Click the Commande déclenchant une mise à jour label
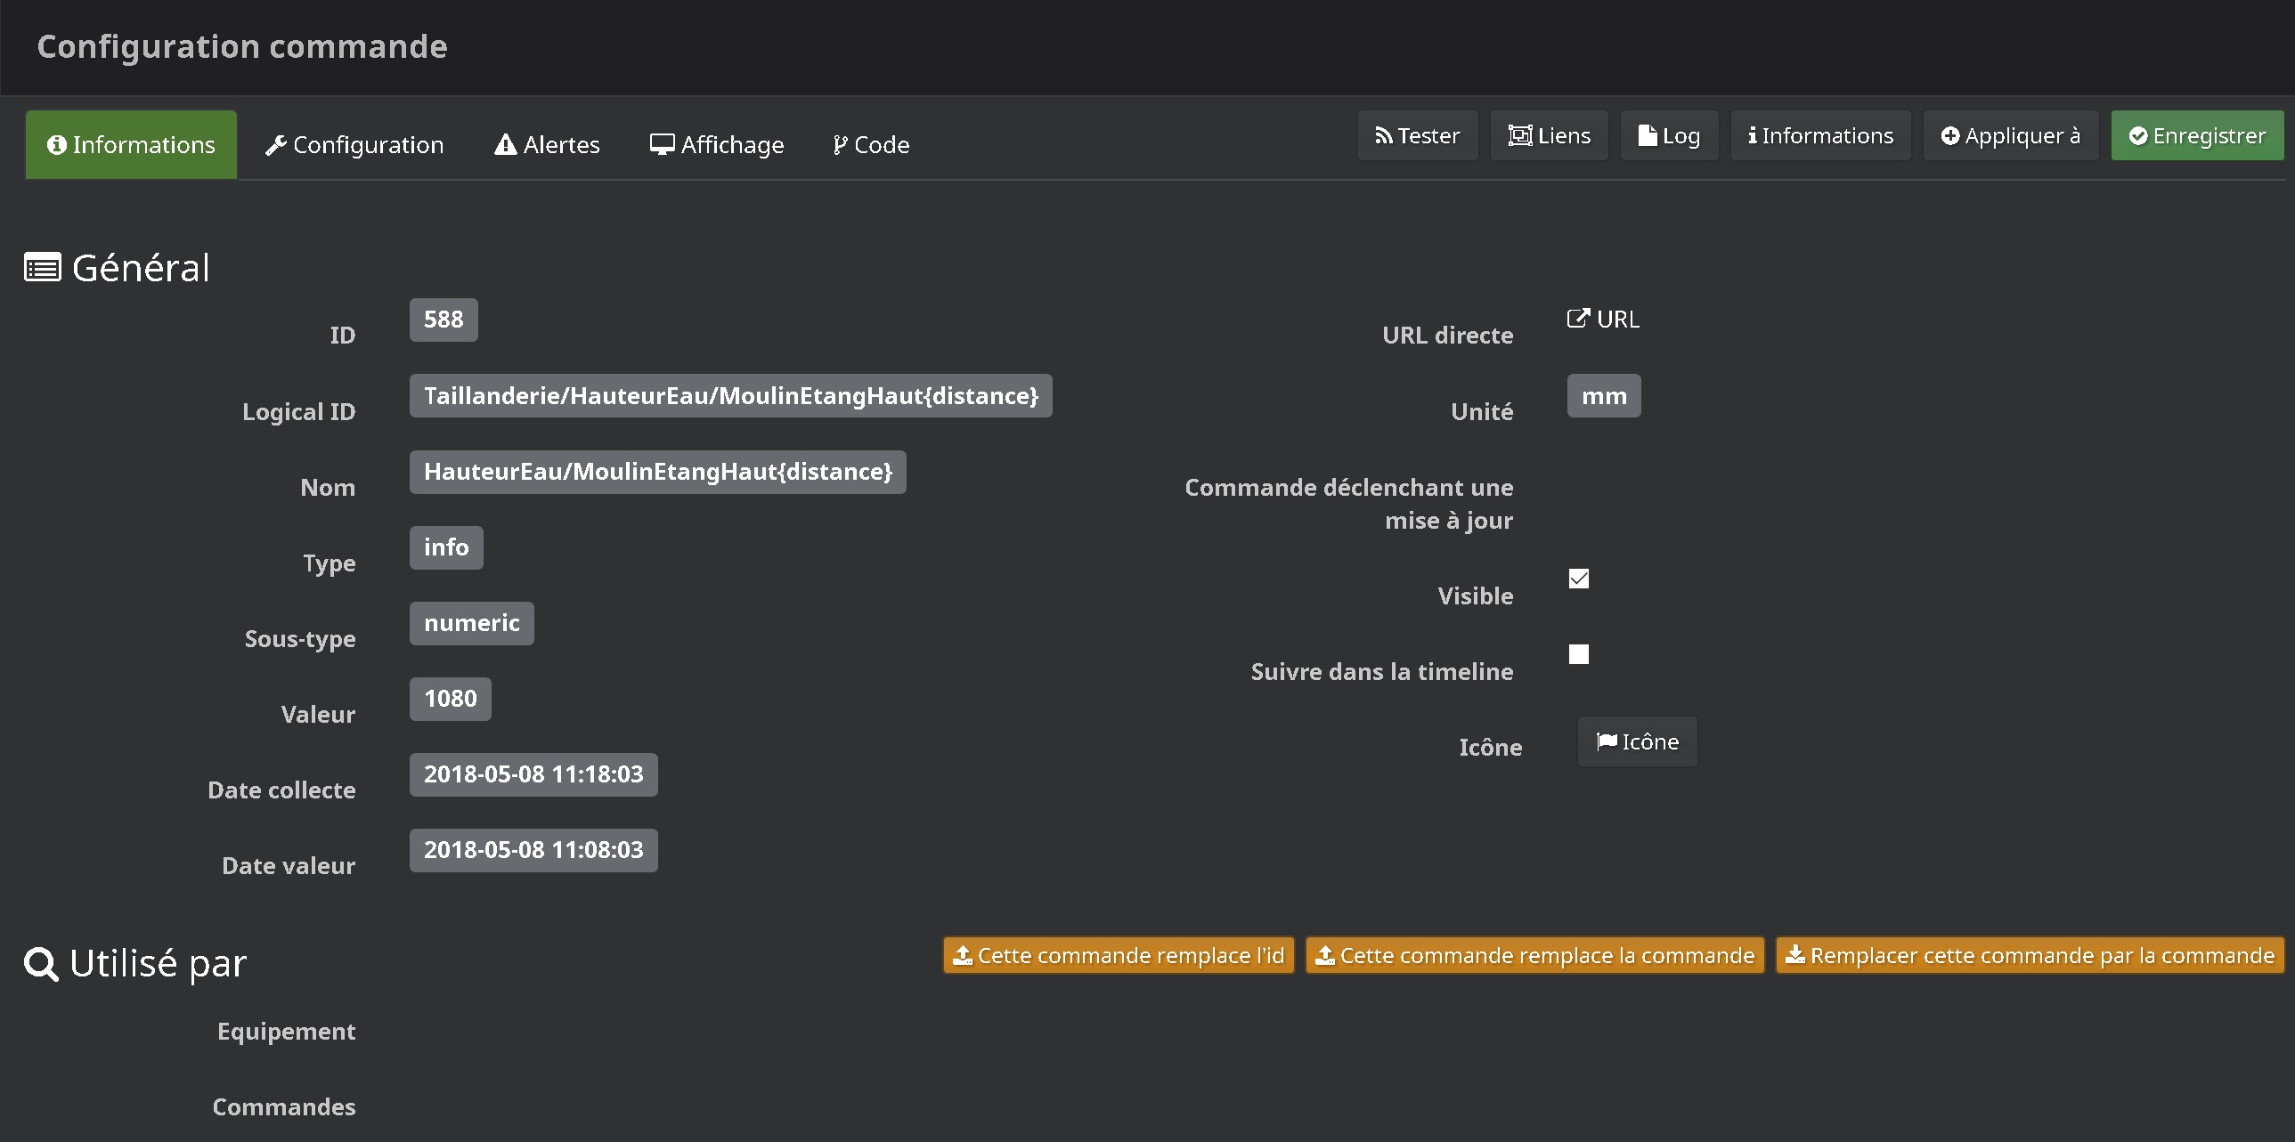 click(1349, 504)
